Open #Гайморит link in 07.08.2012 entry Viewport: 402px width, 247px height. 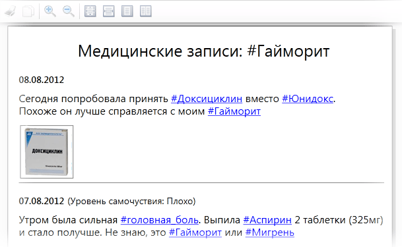click(x=195, y=233)
